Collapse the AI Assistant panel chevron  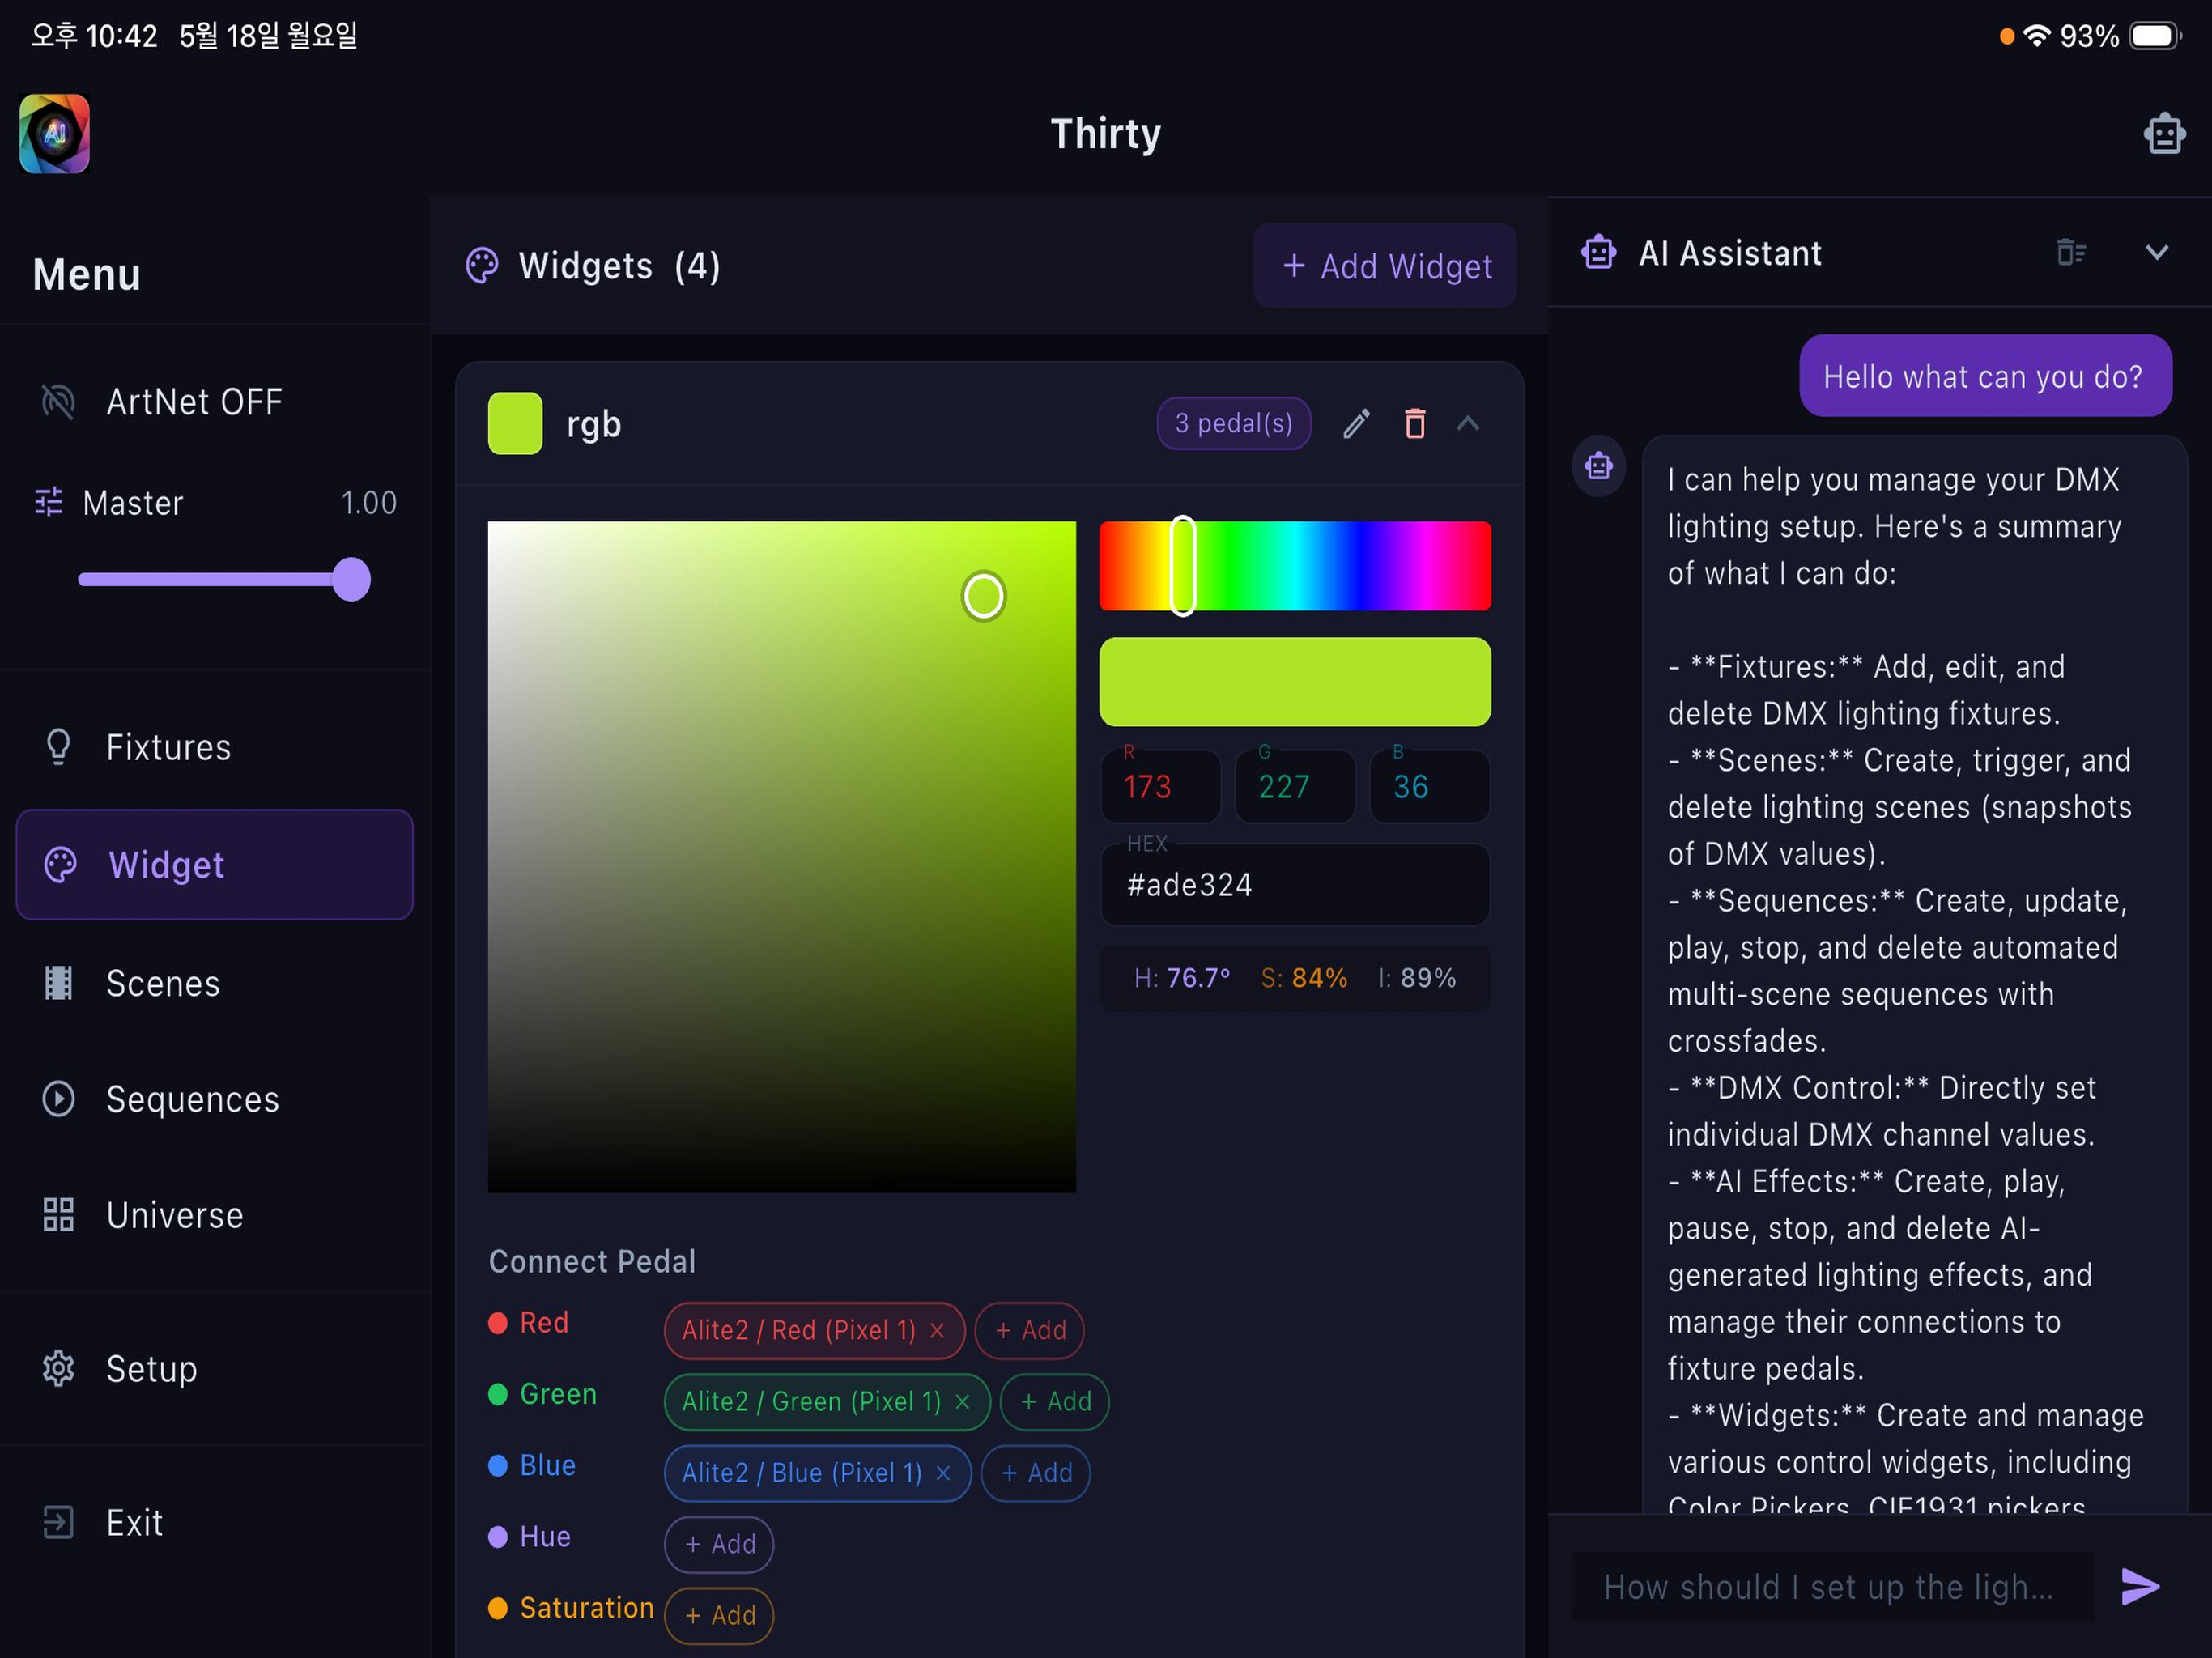click(x=2157, y=253)
